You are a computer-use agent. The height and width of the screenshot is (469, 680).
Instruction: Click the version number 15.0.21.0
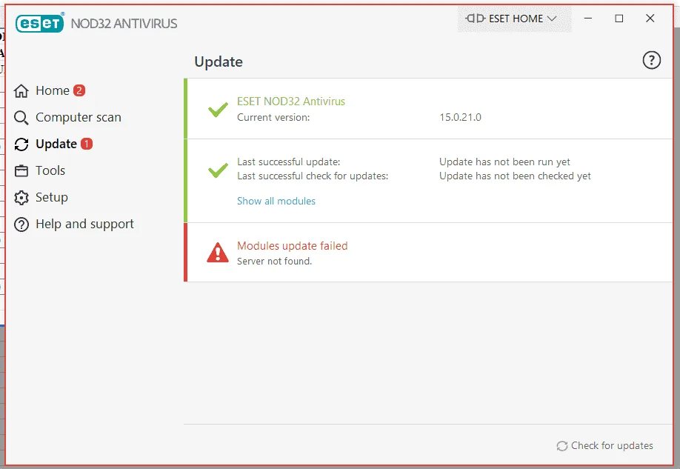(x=460, y=117)
